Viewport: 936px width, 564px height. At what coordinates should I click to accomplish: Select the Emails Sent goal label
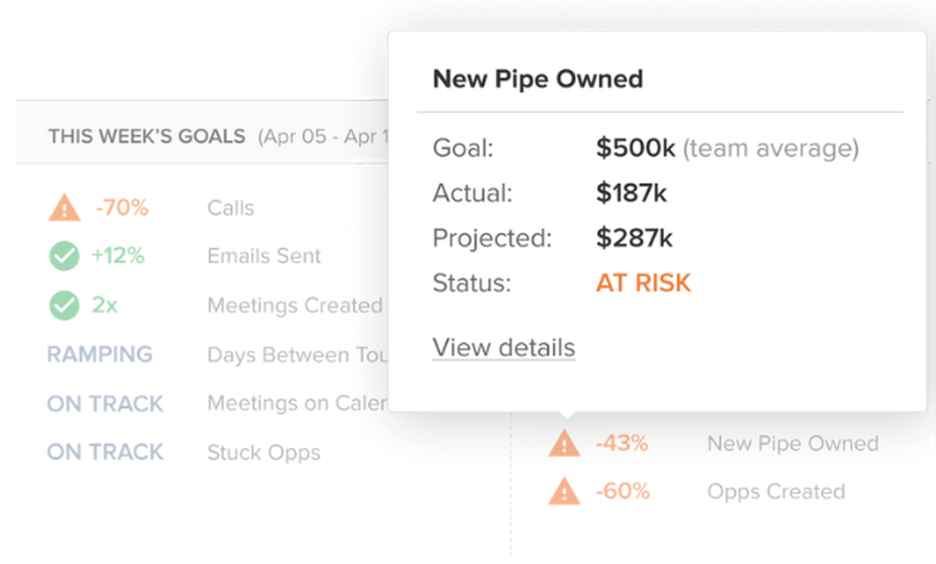pos(264,256)
